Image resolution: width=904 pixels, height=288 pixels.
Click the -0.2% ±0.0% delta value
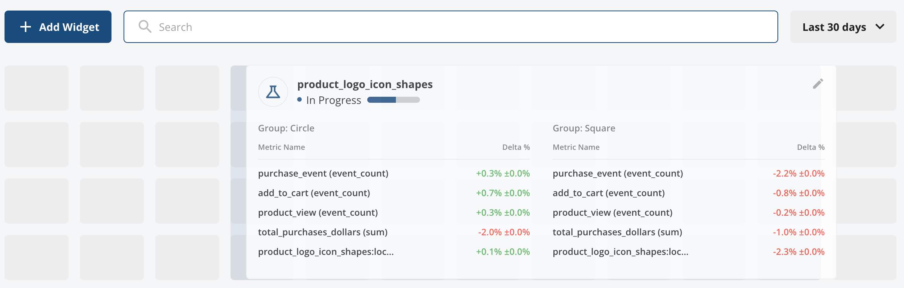[x=799, y=213]
